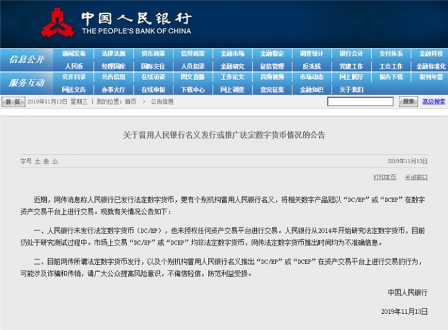Click the date 2019年11月13日 below the signature

click(x=404, y=311)
